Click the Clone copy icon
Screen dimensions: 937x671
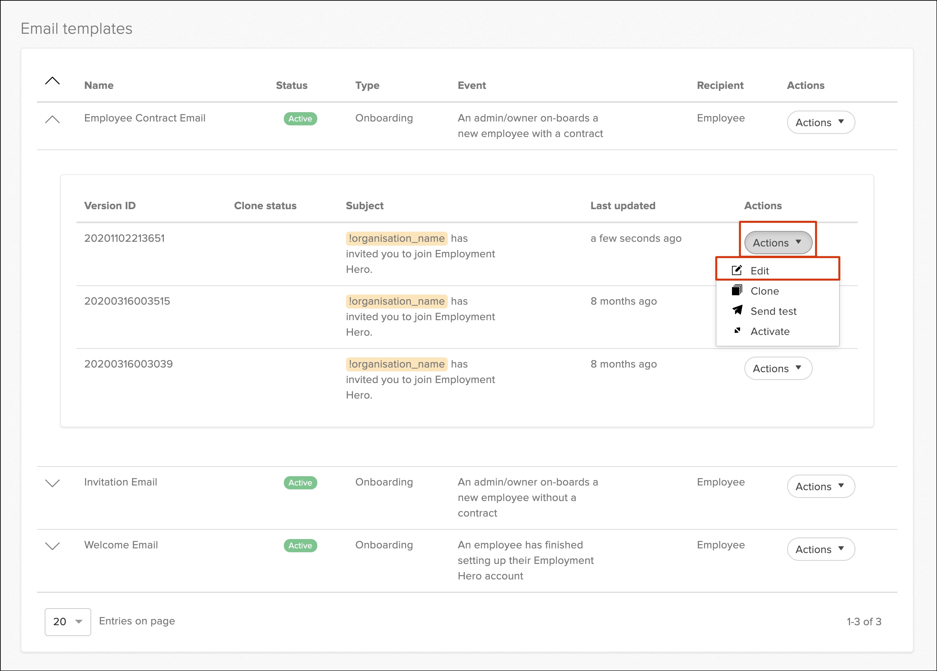coord(737,291)
